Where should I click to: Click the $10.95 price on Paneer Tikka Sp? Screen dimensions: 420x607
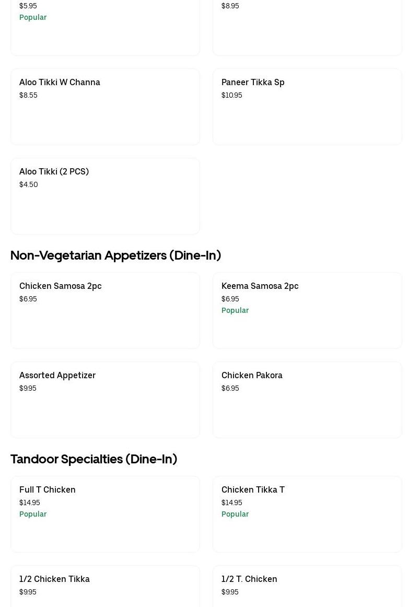[x=231, y=95]
